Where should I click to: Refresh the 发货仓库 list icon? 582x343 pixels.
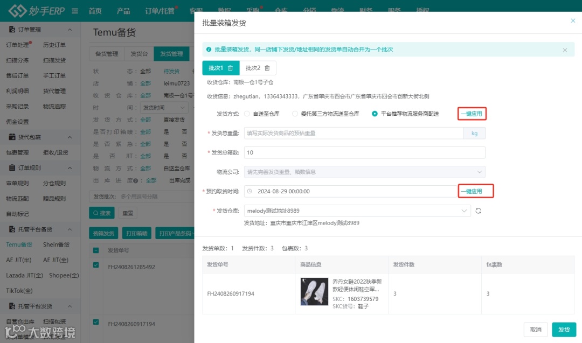pos(478,211)
